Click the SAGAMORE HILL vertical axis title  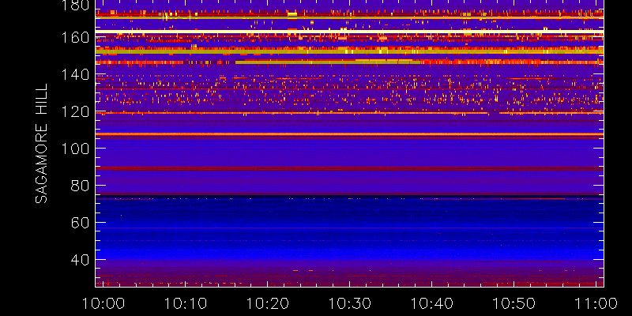pyautogui.click(x=41, y=144)
